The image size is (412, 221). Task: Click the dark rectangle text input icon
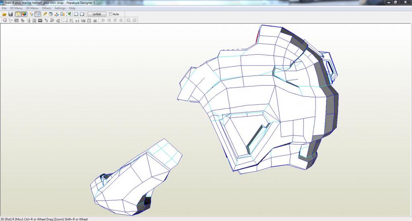point(40,20)
